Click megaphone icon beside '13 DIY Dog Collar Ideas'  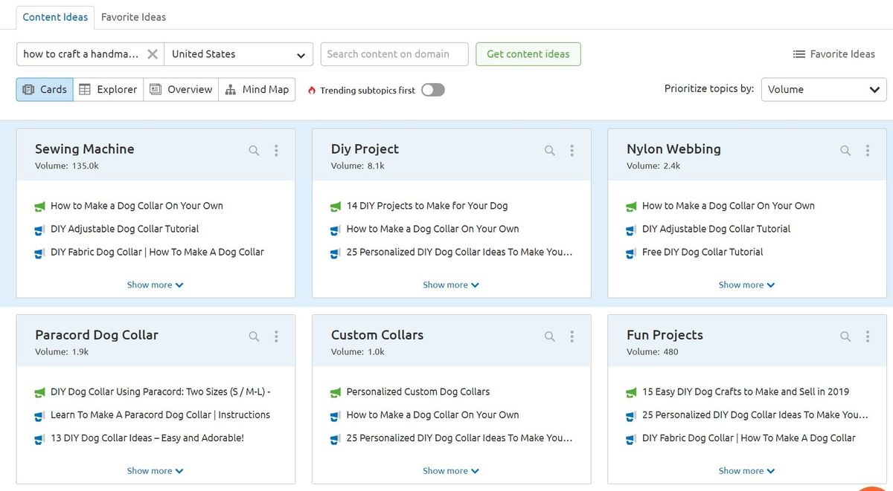40,438
